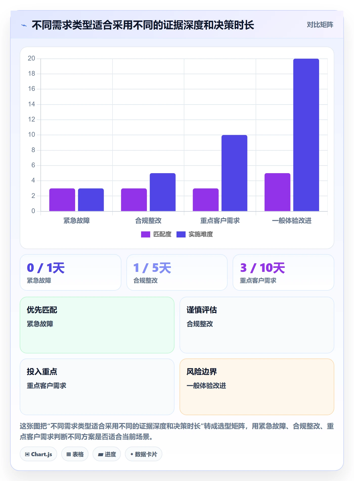The height and width of the screenshot is (481, 354).
Task: Click the 实施难度 legend label
Action: pos(201,234)
